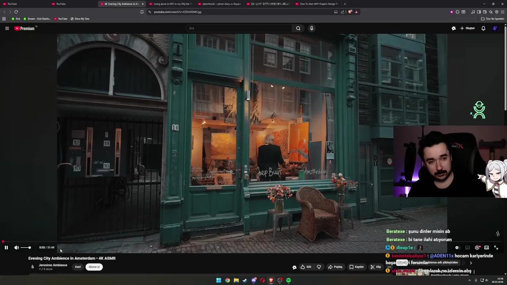Like the video with thumbs up
Viewport: 507px width, 285px height.
[306, 267]
